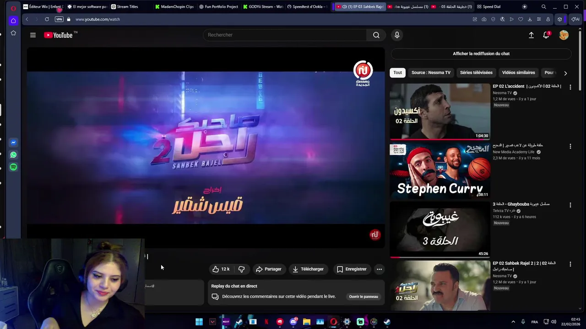Viewport: 586px width, 329px height.
Task: Open the account avatar menu
Action: coord(564,35)
